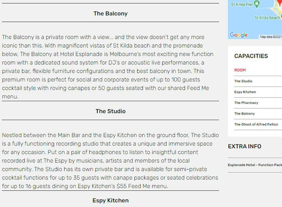
Task: Click the Google logo on the map
Action: [238, 35]
